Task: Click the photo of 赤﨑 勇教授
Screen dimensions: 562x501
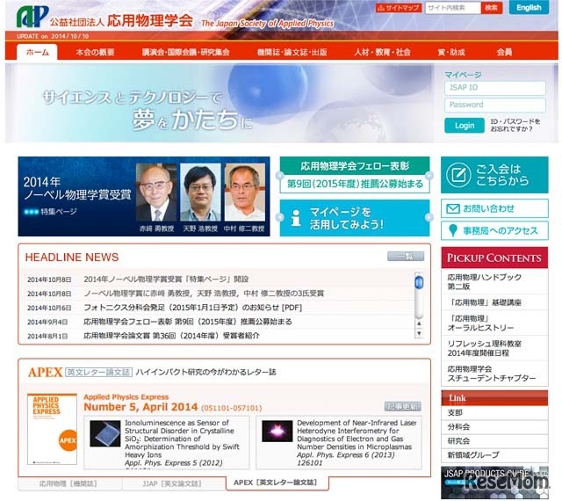Action: (156, 192)
